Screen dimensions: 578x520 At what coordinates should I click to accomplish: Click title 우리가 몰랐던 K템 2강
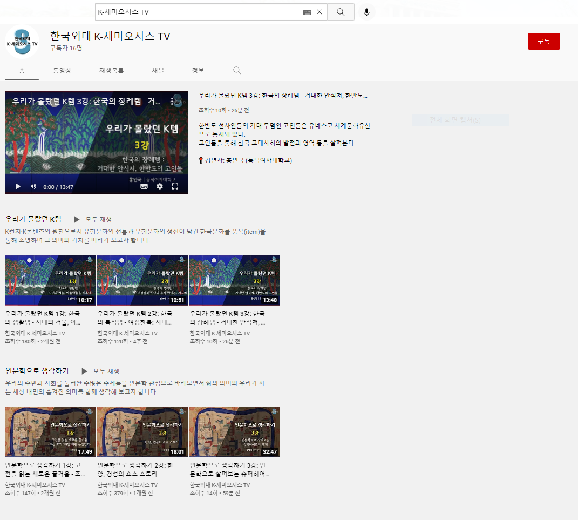135,318
